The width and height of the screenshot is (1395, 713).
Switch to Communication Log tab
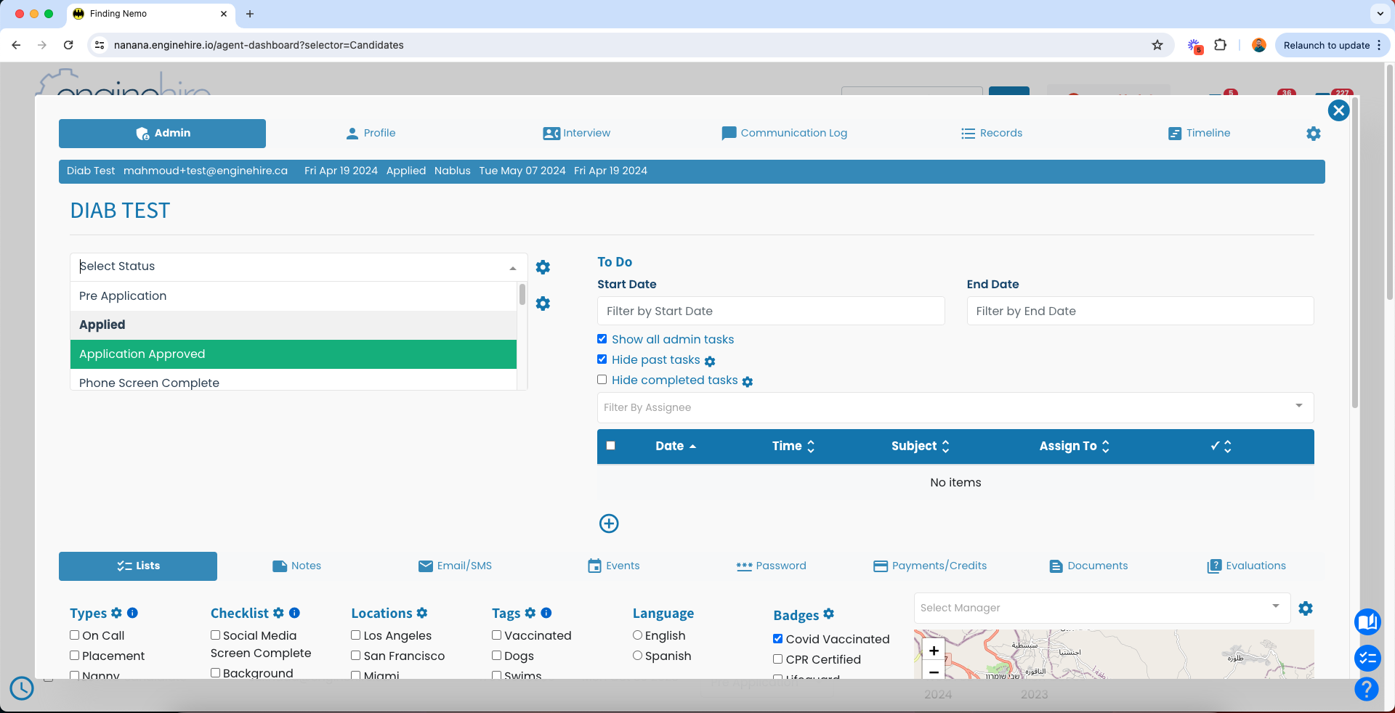[x=785, y=134]
